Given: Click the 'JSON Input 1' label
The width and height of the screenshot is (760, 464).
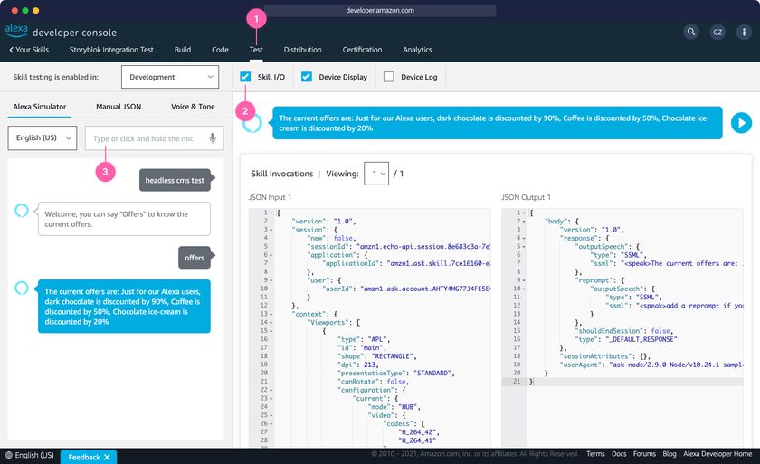Looking at the screenshot, I should [x=270, y=197].
